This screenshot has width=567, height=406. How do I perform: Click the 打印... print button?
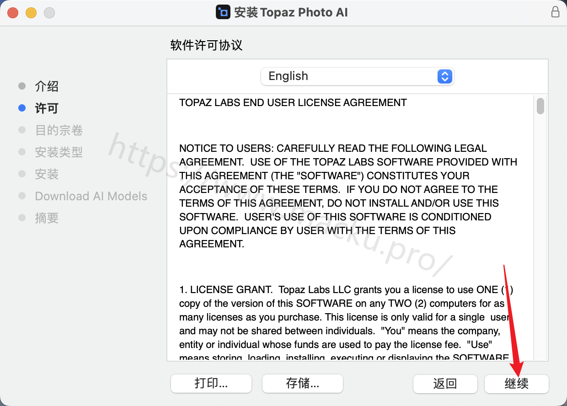[x=211, y=383]
